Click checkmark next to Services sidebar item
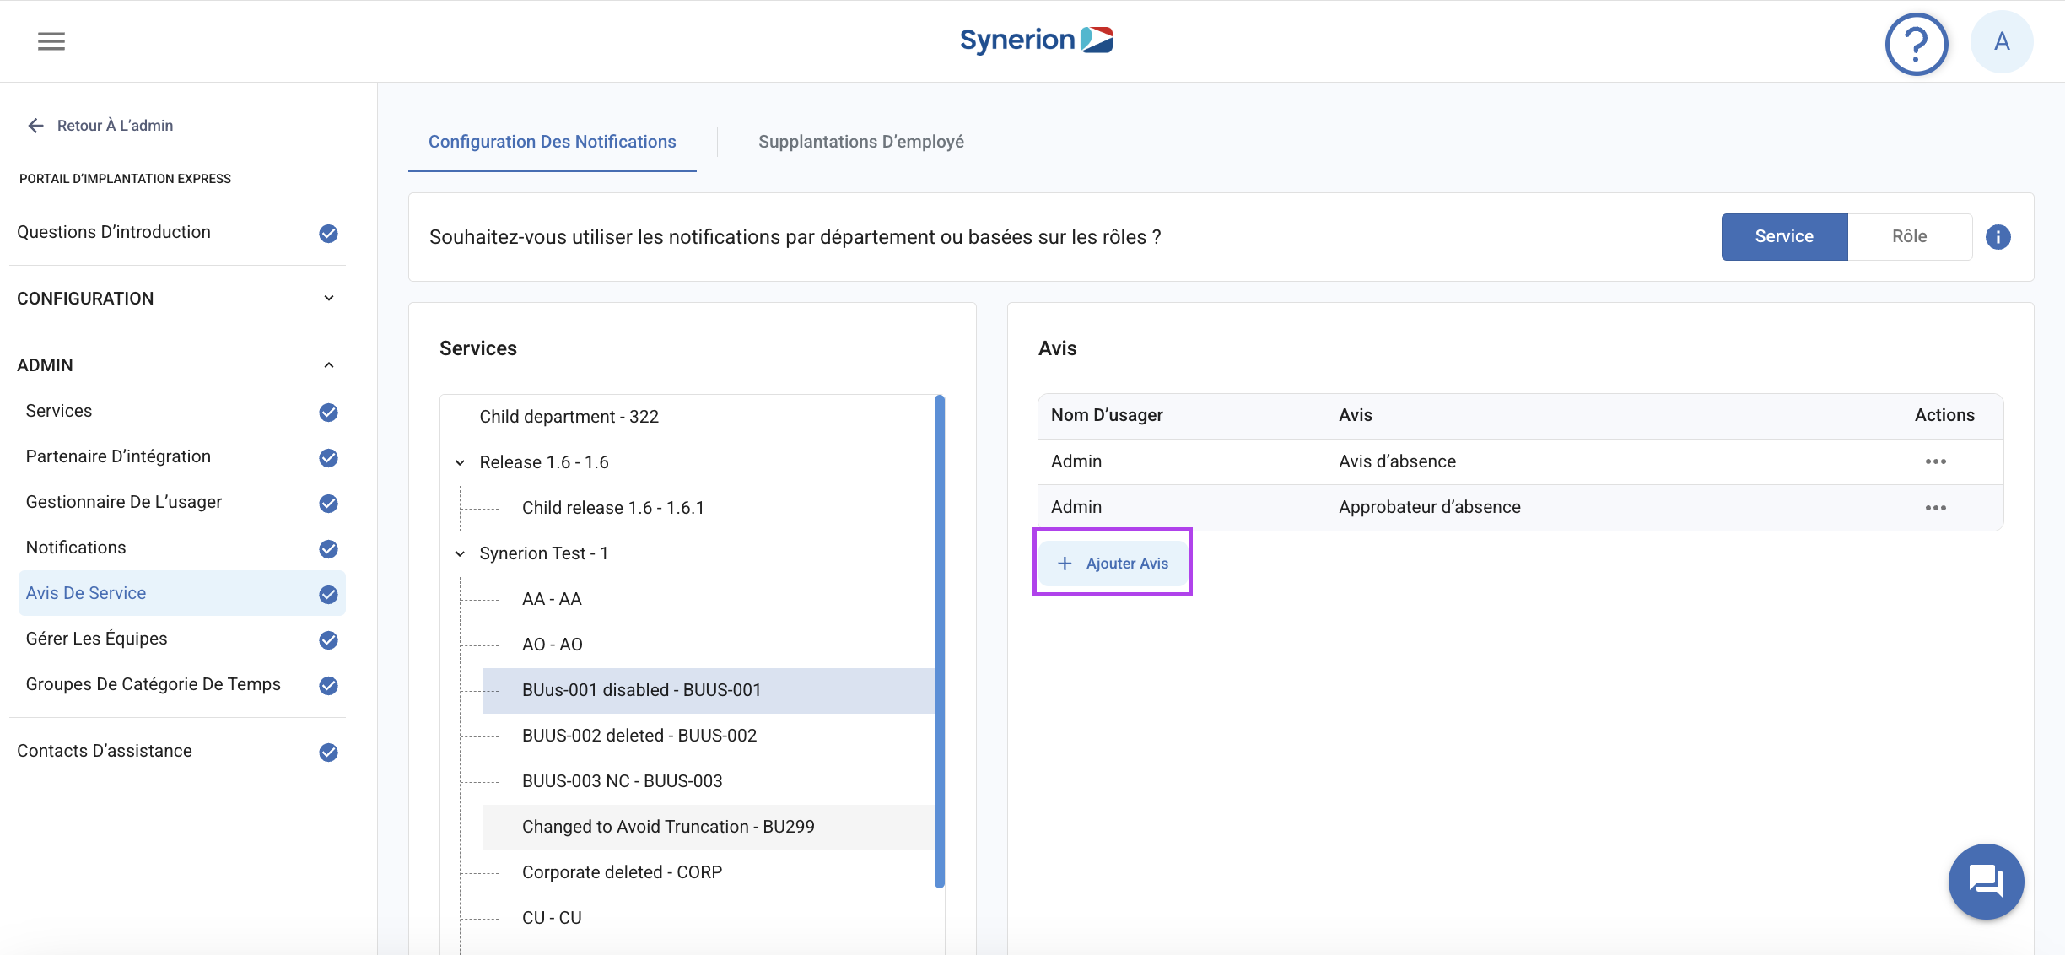 pyautogui.click(x=328, y=412)
